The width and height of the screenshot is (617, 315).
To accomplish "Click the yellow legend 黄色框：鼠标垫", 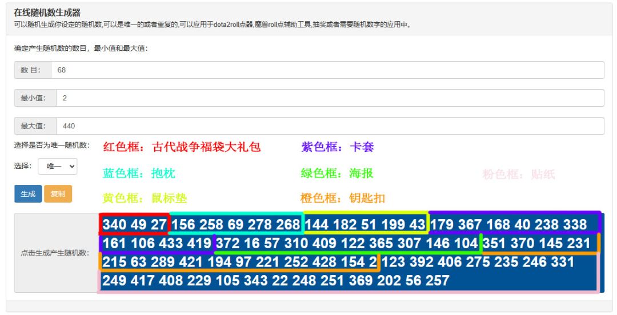I will 145,198.
